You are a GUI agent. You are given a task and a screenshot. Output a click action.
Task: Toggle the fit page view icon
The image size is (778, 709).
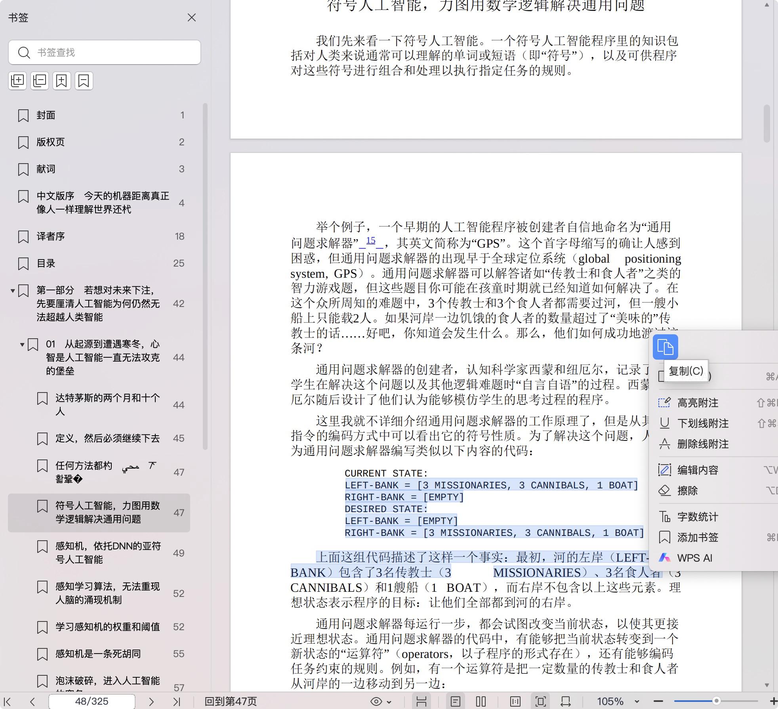click(540, 701)
